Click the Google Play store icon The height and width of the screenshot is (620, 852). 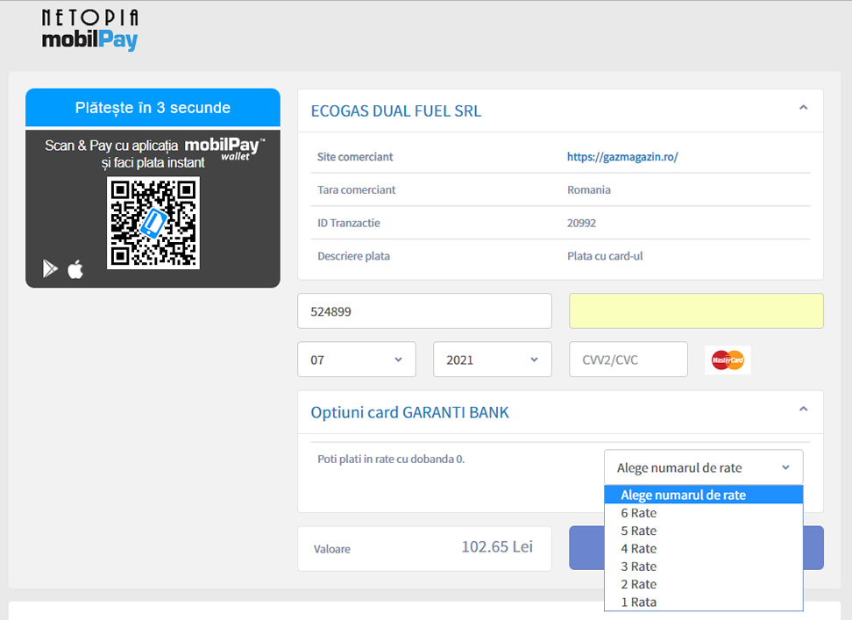point(50,269)
